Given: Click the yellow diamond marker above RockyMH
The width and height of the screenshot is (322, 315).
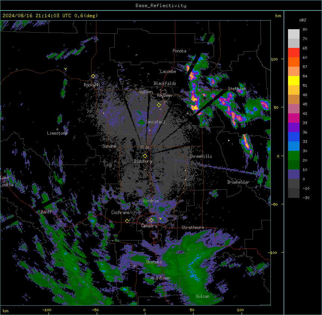Looking at the screenshot, I should pos(93,76).
